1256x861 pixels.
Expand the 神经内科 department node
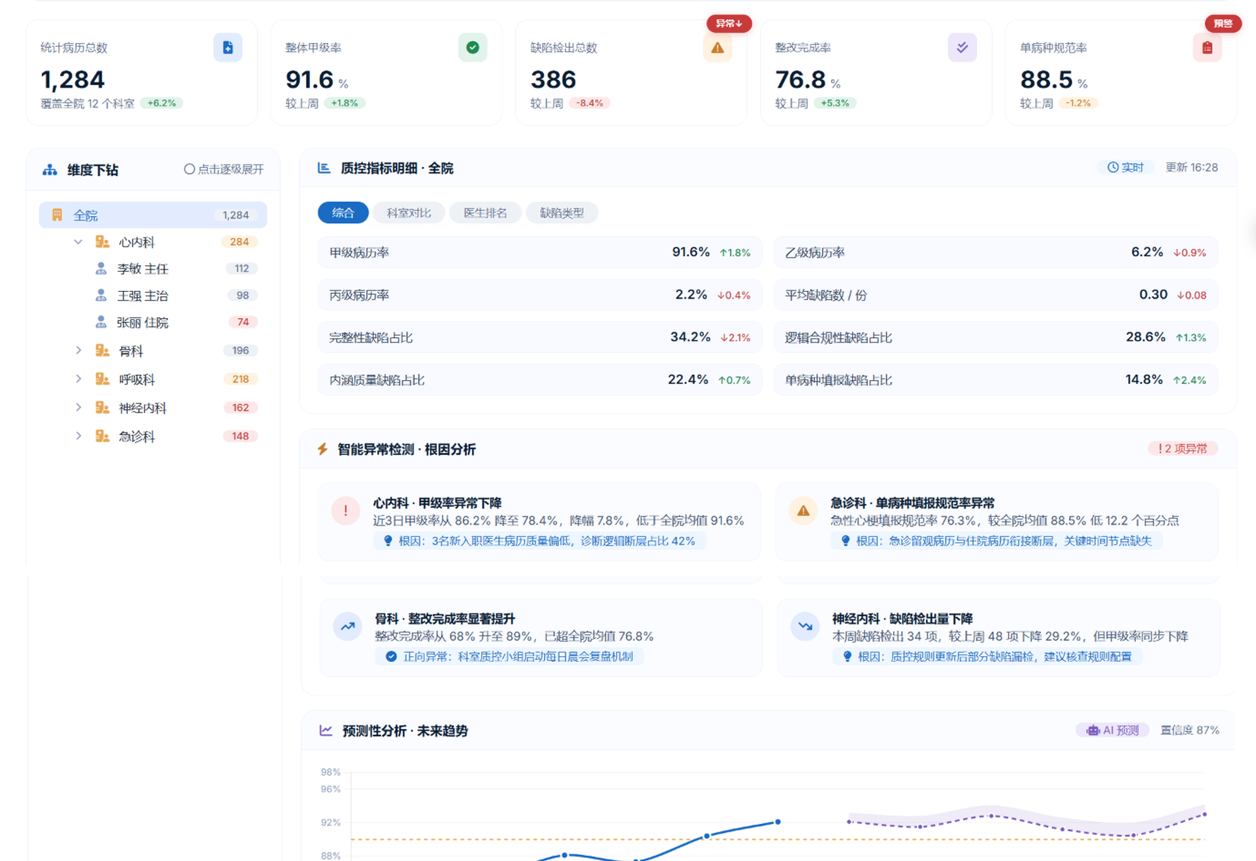pyautogui.click(x=78, y=408)
